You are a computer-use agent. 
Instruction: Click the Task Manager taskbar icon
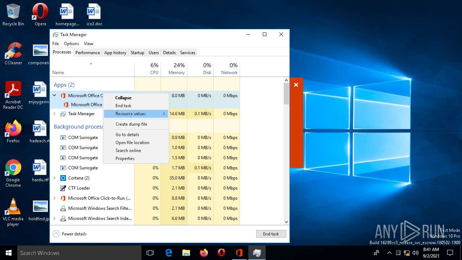tap(257, 253)
